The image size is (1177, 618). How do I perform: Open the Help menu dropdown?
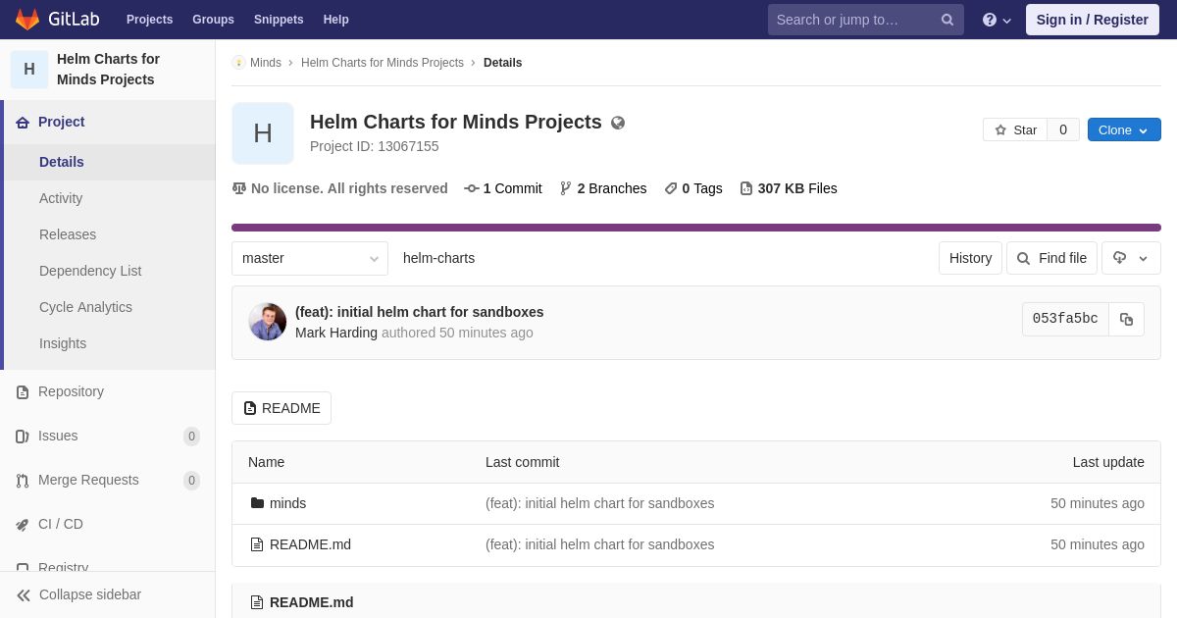(997, 20)
